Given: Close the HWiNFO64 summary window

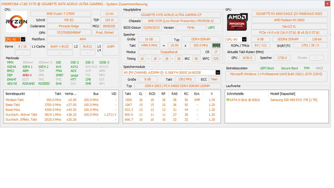Looking at the screenshot, I should pyautogui.click(x=327, y=4).
